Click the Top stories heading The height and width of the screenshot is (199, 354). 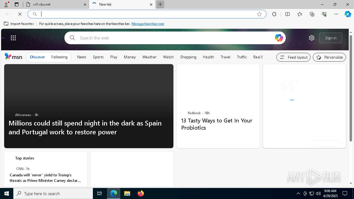click(25, 158)
